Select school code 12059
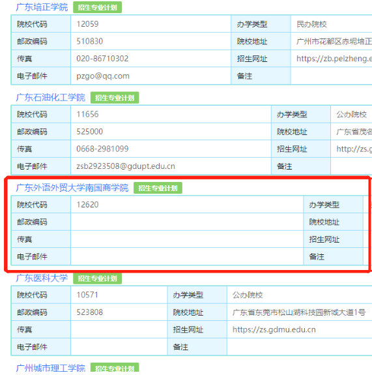Screen dimensions: 372x375 tap(87, 24)
